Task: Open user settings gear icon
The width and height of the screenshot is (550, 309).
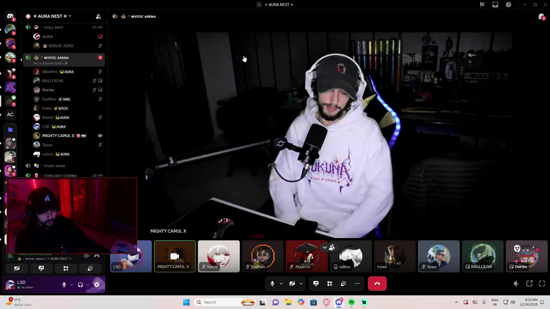Action: tap(97, 285)
